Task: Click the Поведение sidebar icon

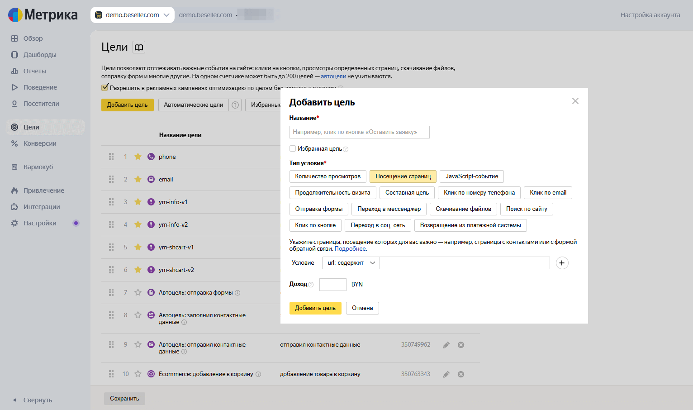Action: (x=14, y=87)
